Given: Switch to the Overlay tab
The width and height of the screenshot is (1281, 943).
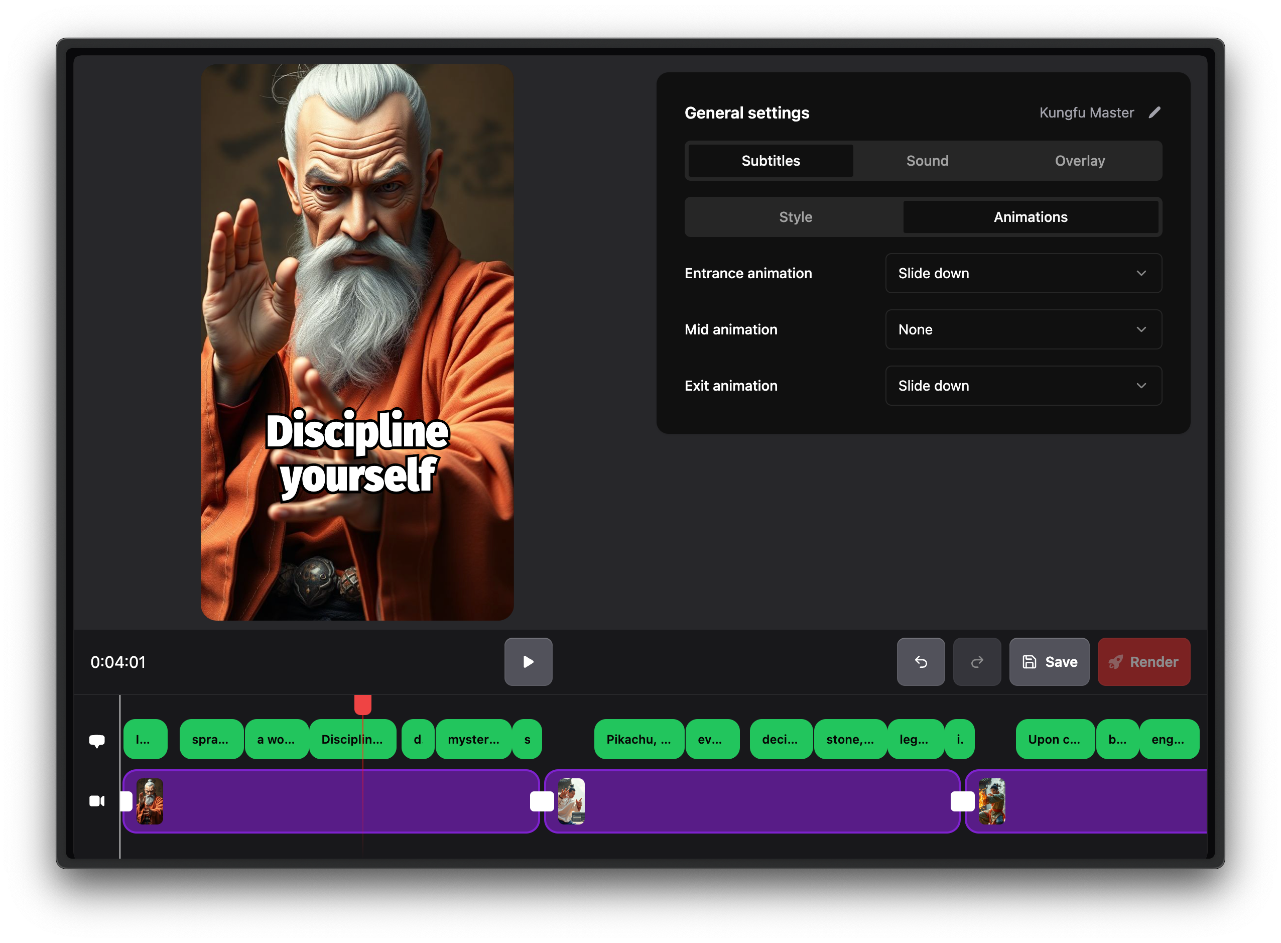Looking at the screenshot, I should [x=1079, y=160].
